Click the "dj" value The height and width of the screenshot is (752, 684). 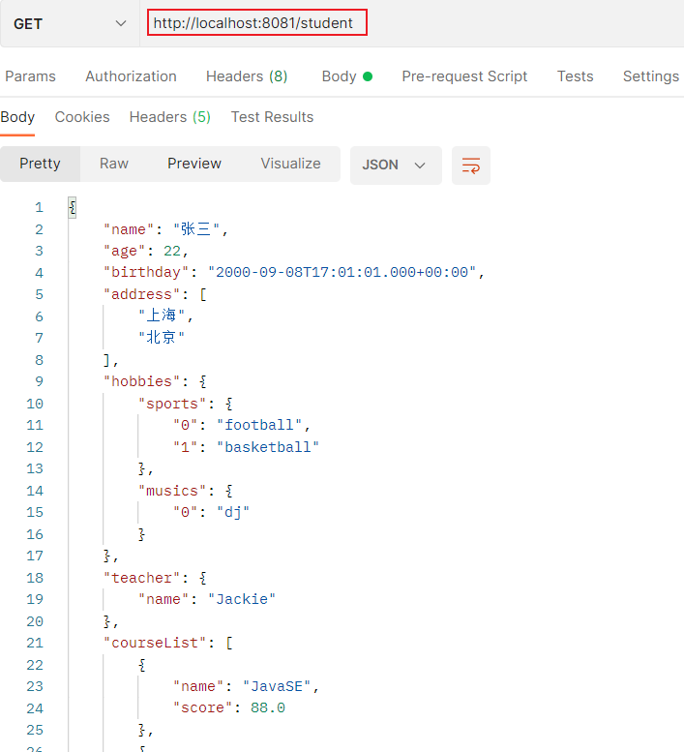click(x=233, y=512)
